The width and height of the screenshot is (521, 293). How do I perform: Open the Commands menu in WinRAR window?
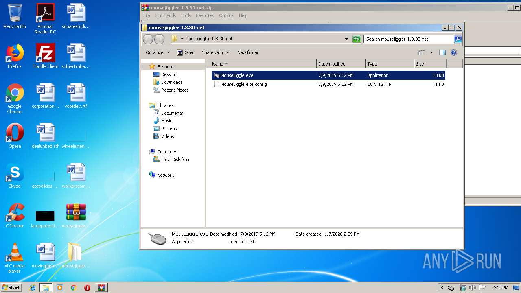(x=165, y=15)
